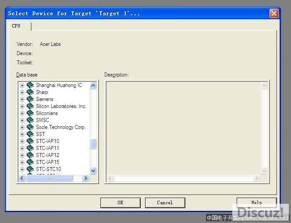Expand the Silicon Laboratories, Inc. node
The height and width of the screenshot is (223, 291).
coord(22,106)
